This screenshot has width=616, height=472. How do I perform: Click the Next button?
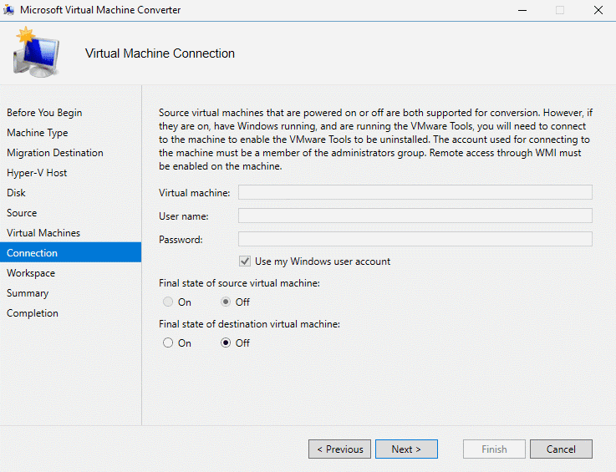click(405, 449)
